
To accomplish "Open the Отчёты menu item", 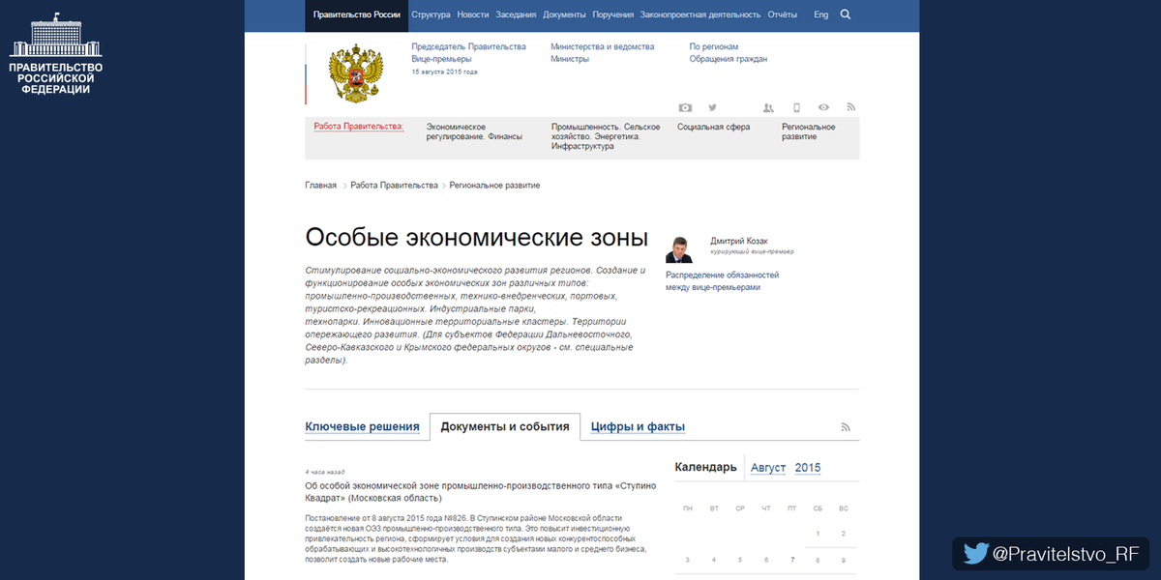I will [x=783, y=15].
